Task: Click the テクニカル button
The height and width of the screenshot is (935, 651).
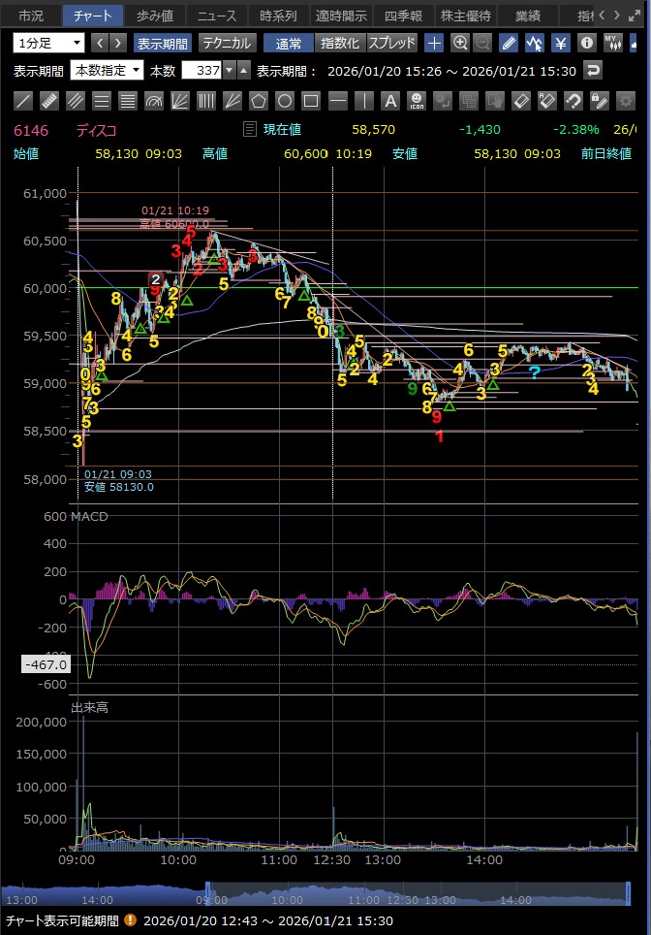Action: coord(228,43)
